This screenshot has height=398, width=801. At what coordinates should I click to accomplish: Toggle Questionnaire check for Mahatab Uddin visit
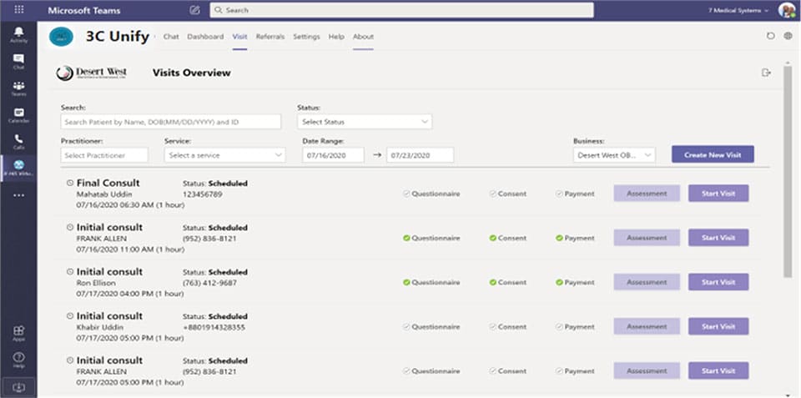click(406, 194)
